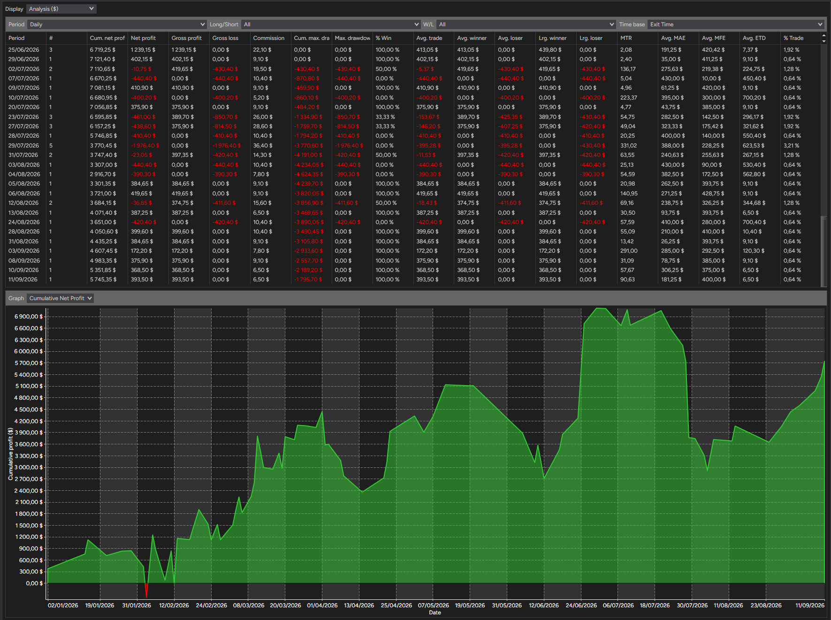Click the Cum. max. dra column header

point(312,38)
